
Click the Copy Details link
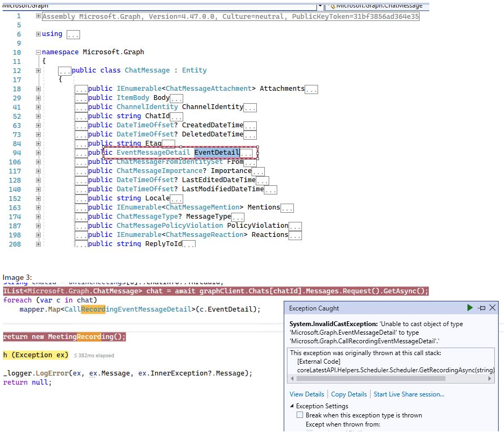click(349, 394)
